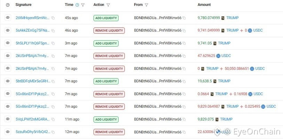Open the Time column filter
Image resolution: width=283 pixels, height=140 pixels.
pyautogui.click(x=83, y=5)
